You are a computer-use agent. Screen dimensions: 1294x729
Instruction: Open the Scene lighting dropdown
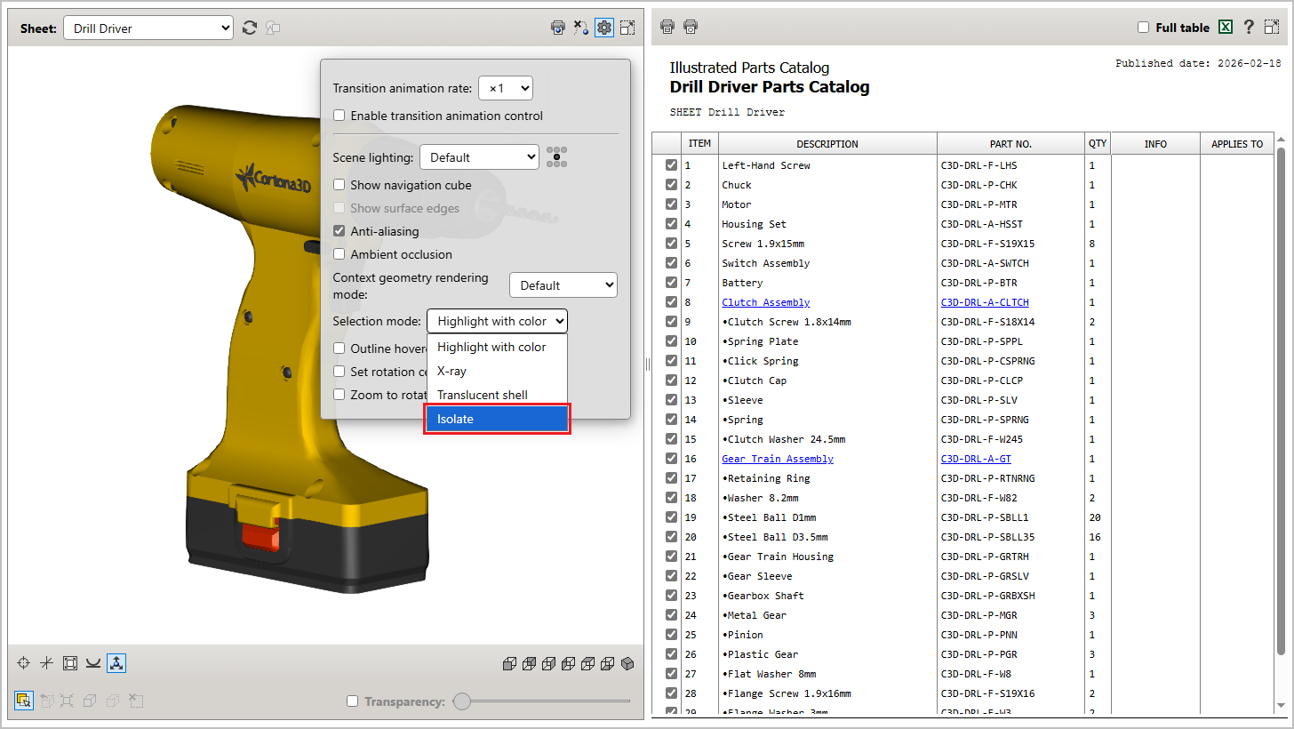(x=479, y=156)
